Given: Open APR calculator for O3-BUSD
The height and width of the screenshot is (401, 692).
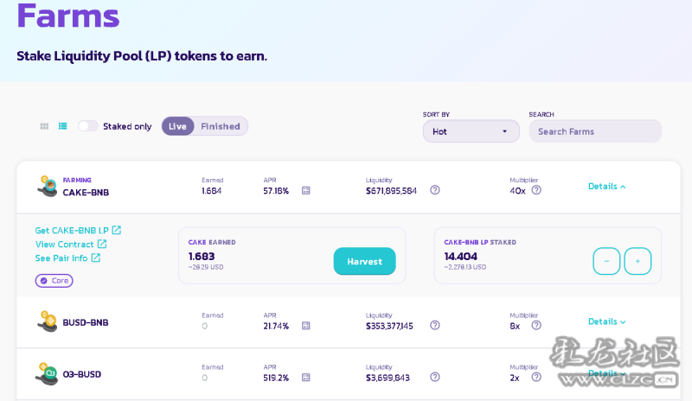Looking at the screenshot, I should tap(306, 377).
